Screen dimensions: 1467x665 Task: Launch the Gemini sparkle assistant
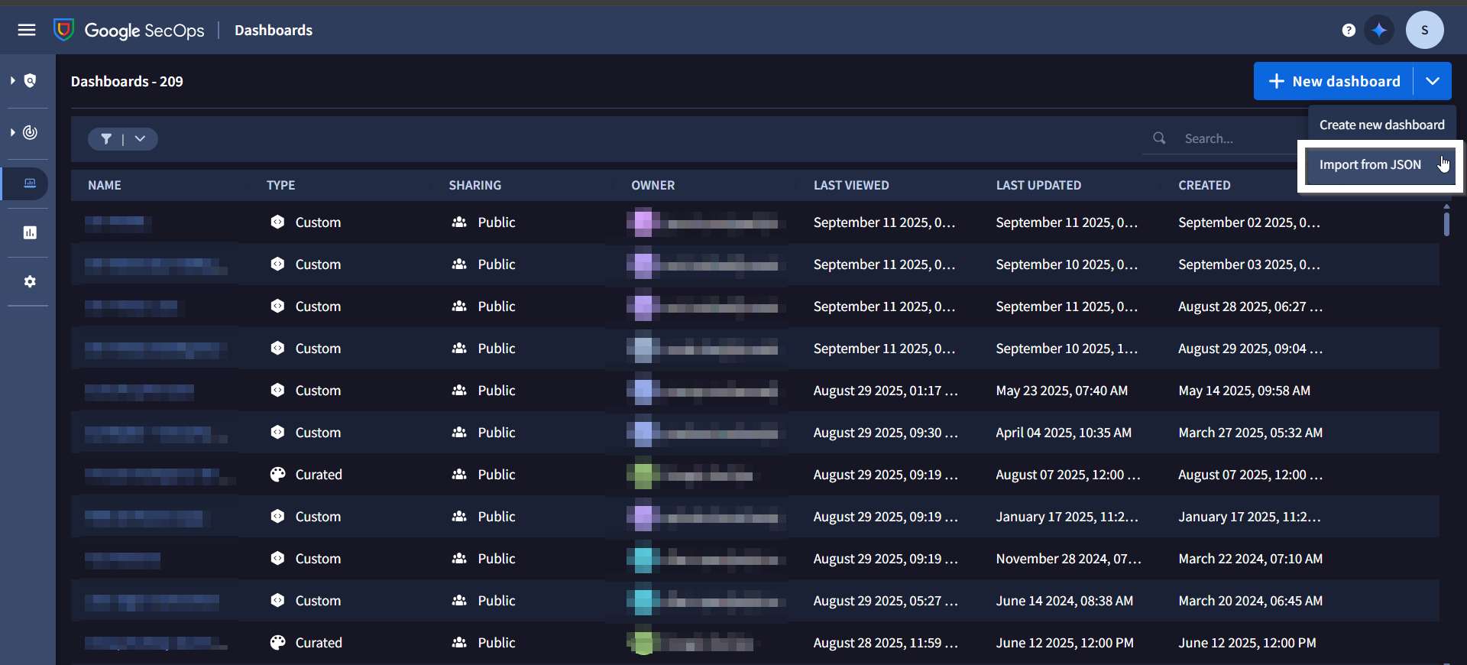coord(1379,30)
